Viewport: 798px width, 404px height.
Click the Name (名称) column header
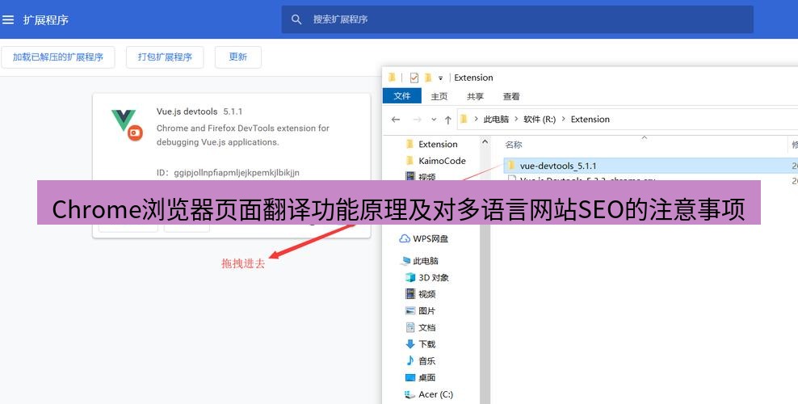[x=514, y=145]
